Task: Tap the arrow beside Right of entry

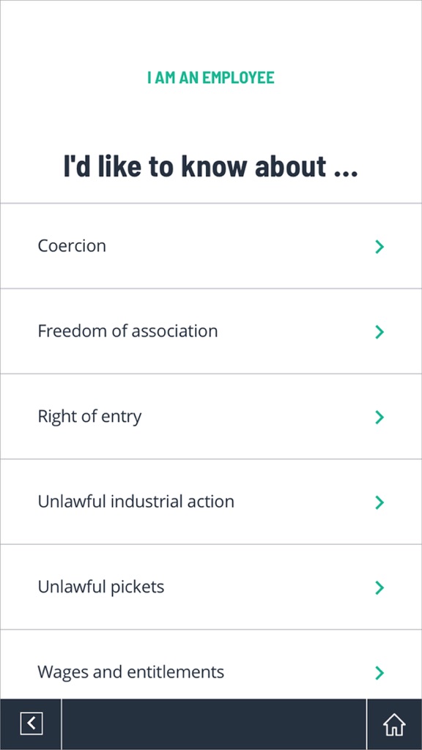Action: click(x=380, y=417)
